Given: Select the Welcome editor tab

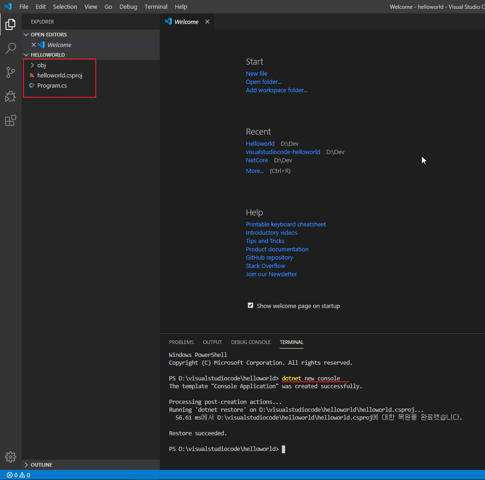Looking at the screenshot, I should click(186, 22).
